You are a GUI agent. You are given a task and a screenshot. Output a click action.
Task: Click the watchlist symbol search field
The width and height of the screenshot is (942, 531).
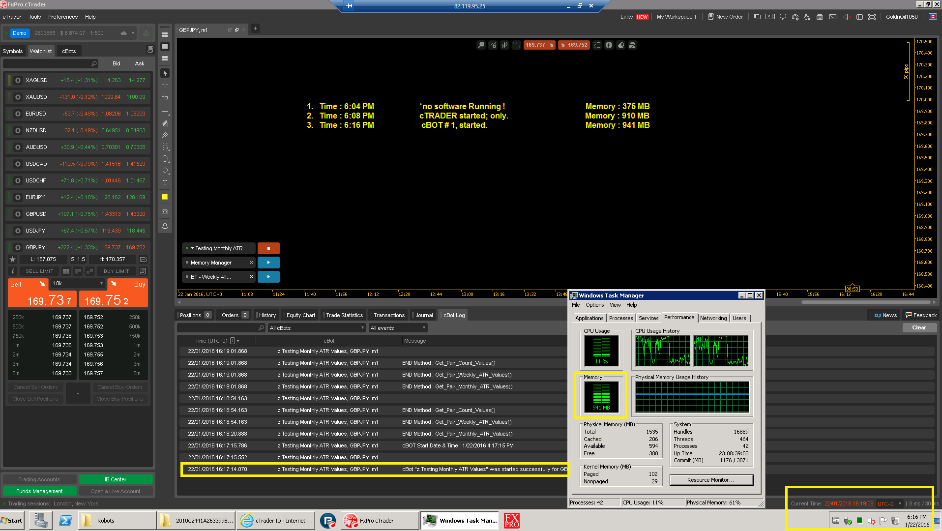[51, 63]
